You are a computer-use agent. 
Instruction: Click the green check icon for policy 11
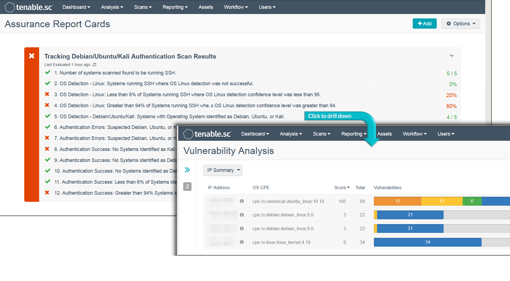coord(48,181)
